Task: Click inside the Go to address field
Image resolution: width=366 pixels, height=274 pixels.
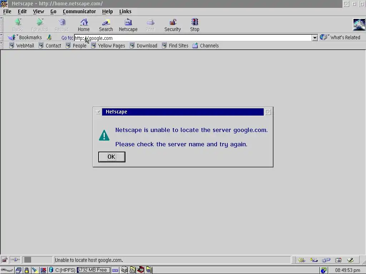Action: [x=193, y=38]
